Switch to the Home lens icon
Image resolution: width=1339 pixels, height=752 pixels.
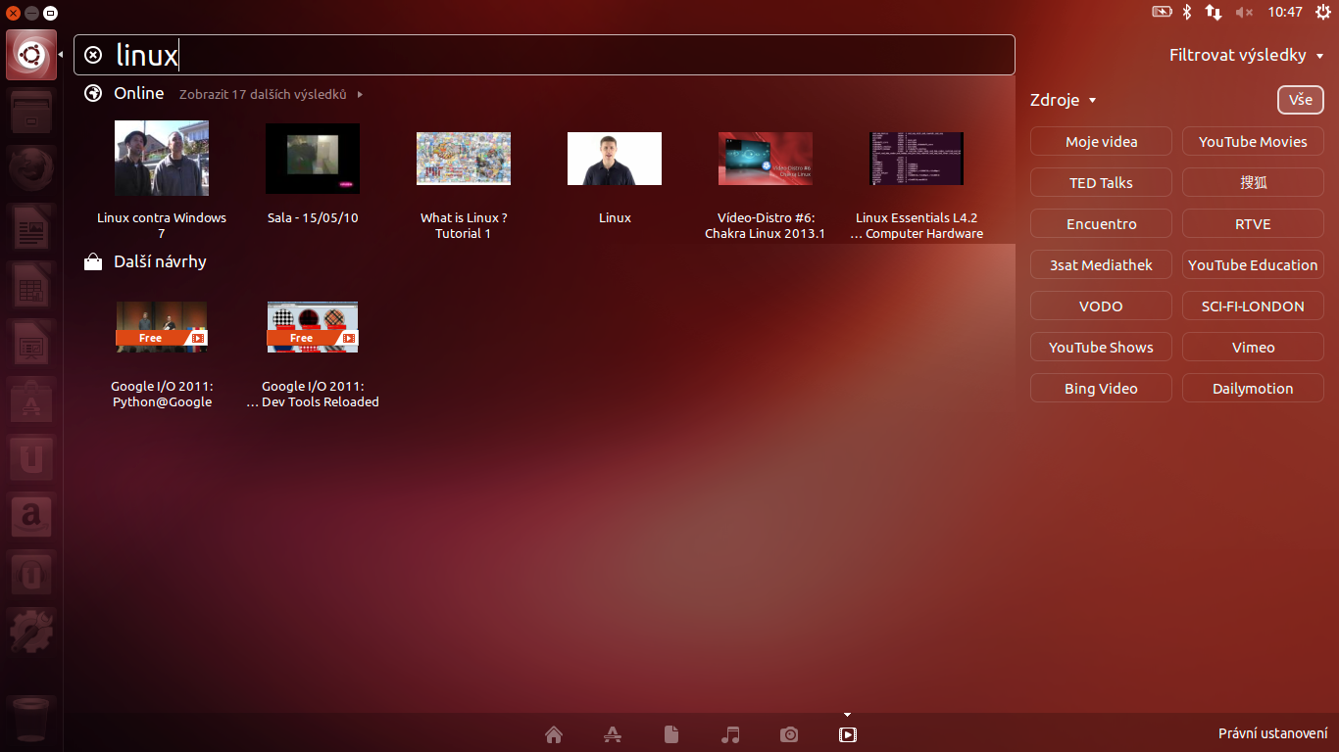pyautogui.click(x=554, y=734)
